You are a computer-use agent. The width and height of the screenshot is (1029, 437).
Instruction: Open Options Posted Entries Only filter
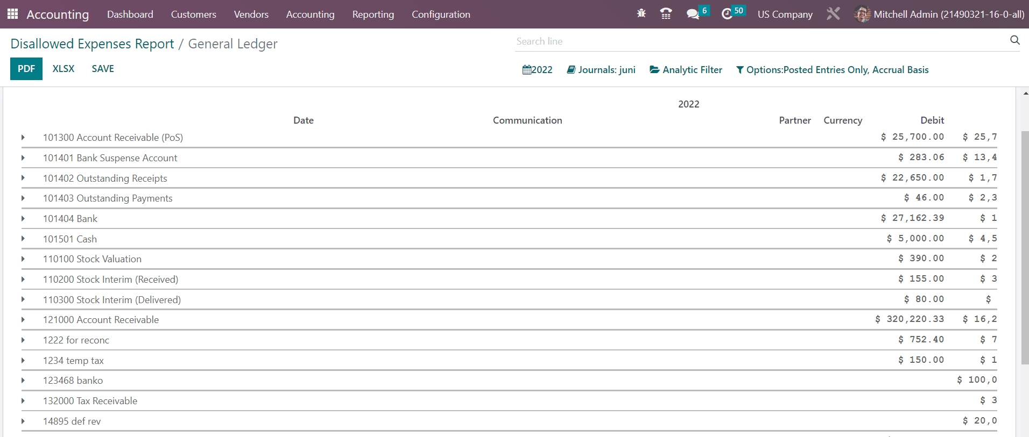click(x=832, y=70)
